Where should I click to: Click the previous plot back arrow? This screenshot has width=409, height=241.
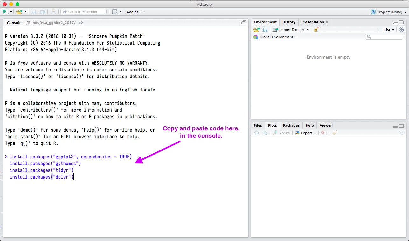[257, 133]
